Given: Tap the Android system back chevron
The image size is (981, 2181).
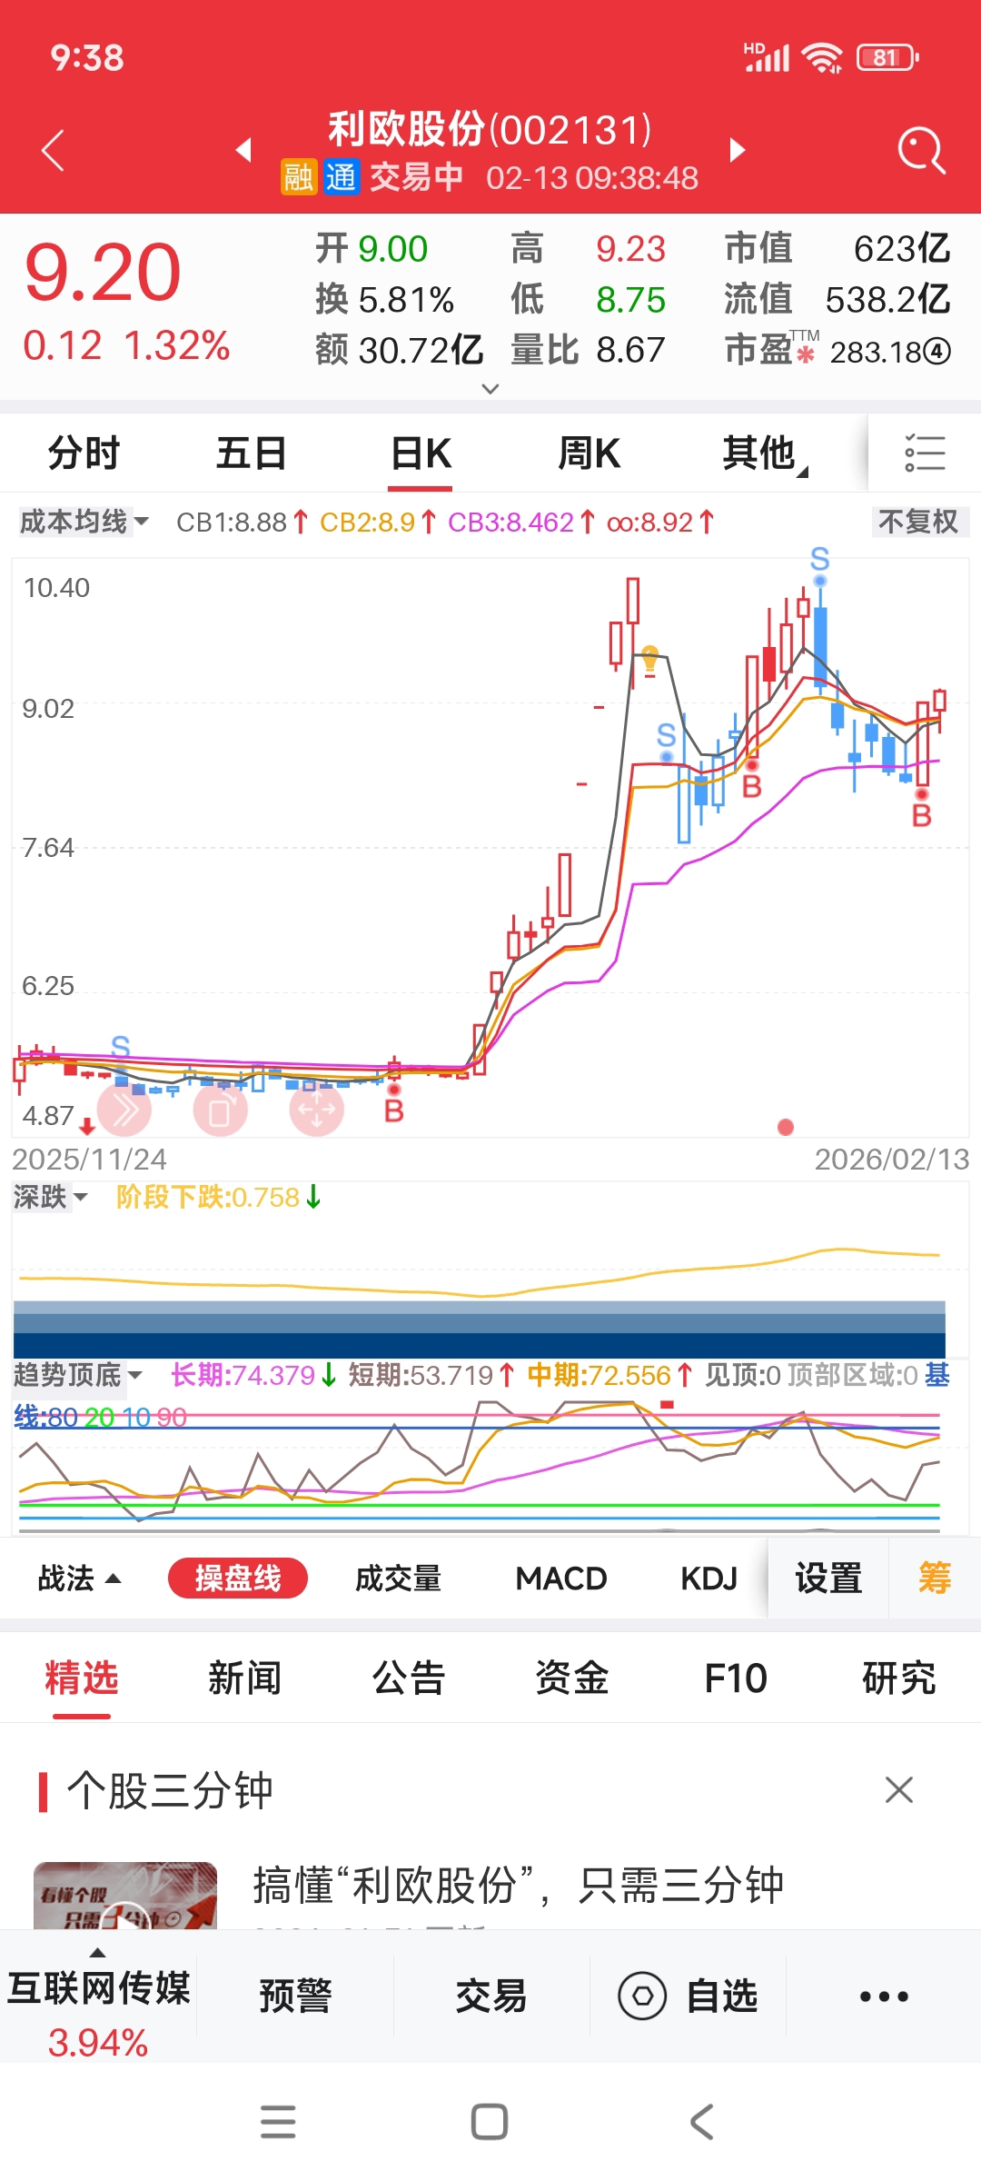Looking at the screenshot, I should pos(702,2122).
